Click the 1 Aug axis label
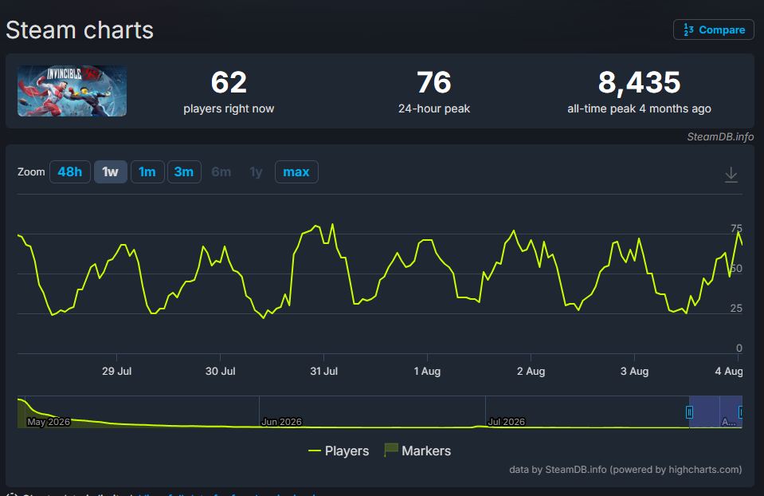 [427, 371]
